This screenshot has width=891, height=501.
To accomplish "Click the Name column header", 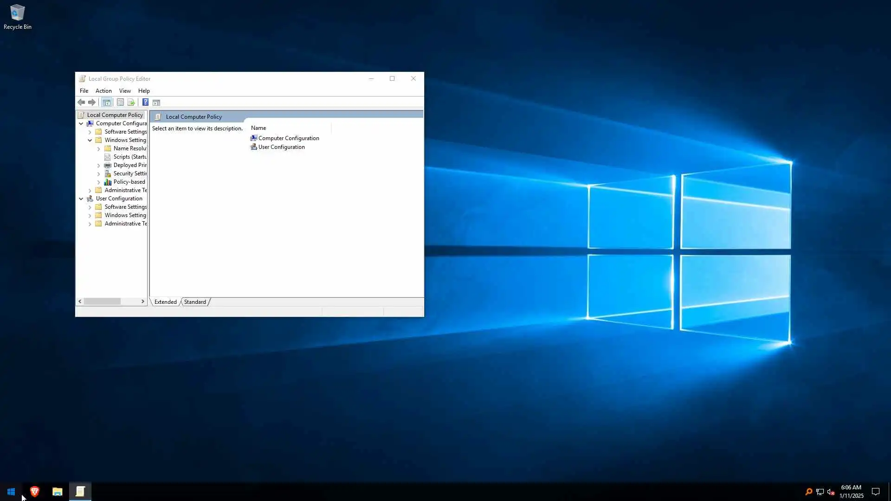I will click(258, 128).
